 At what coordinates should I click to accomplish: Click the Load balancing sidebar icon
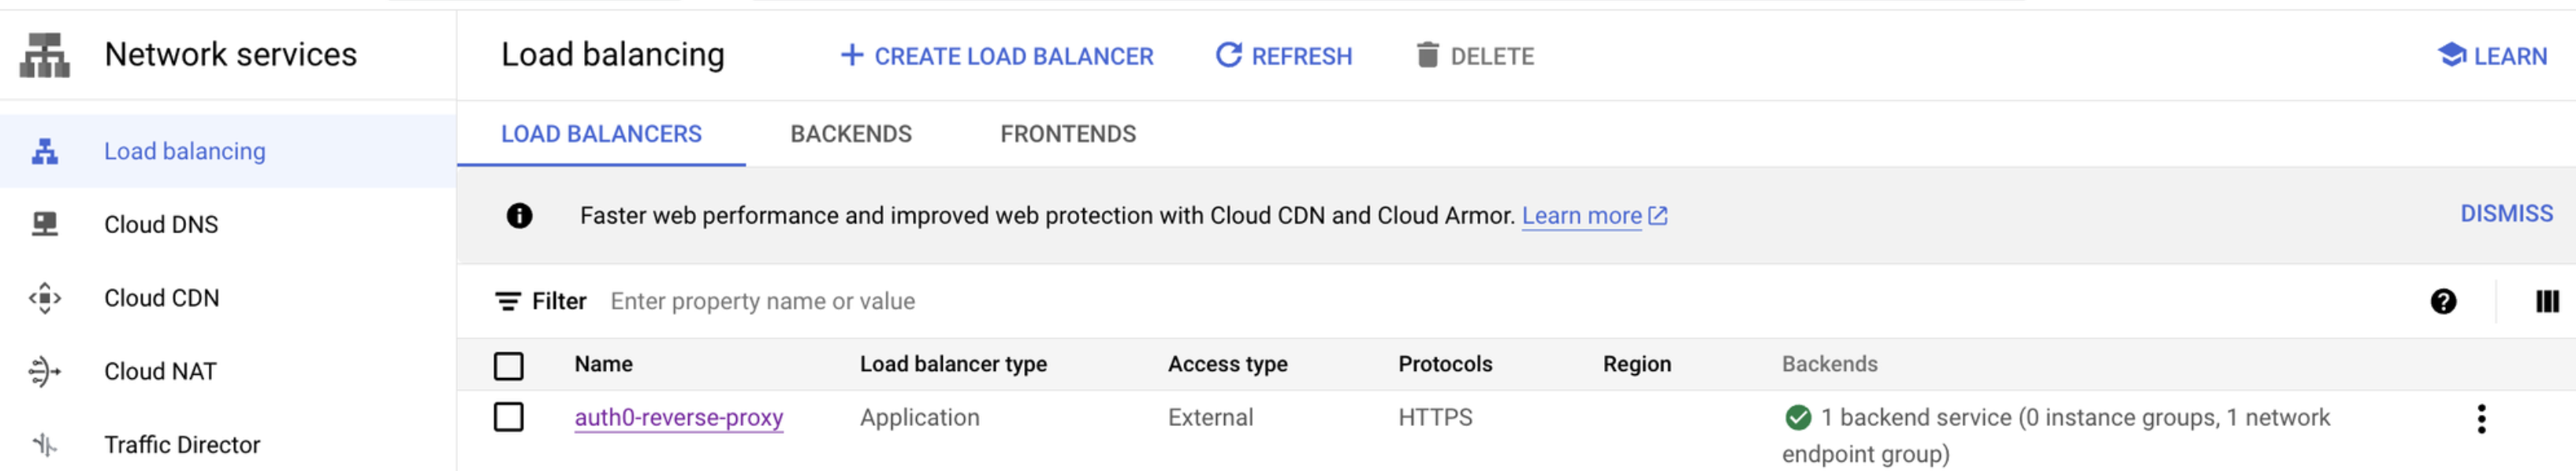point(45,152)
